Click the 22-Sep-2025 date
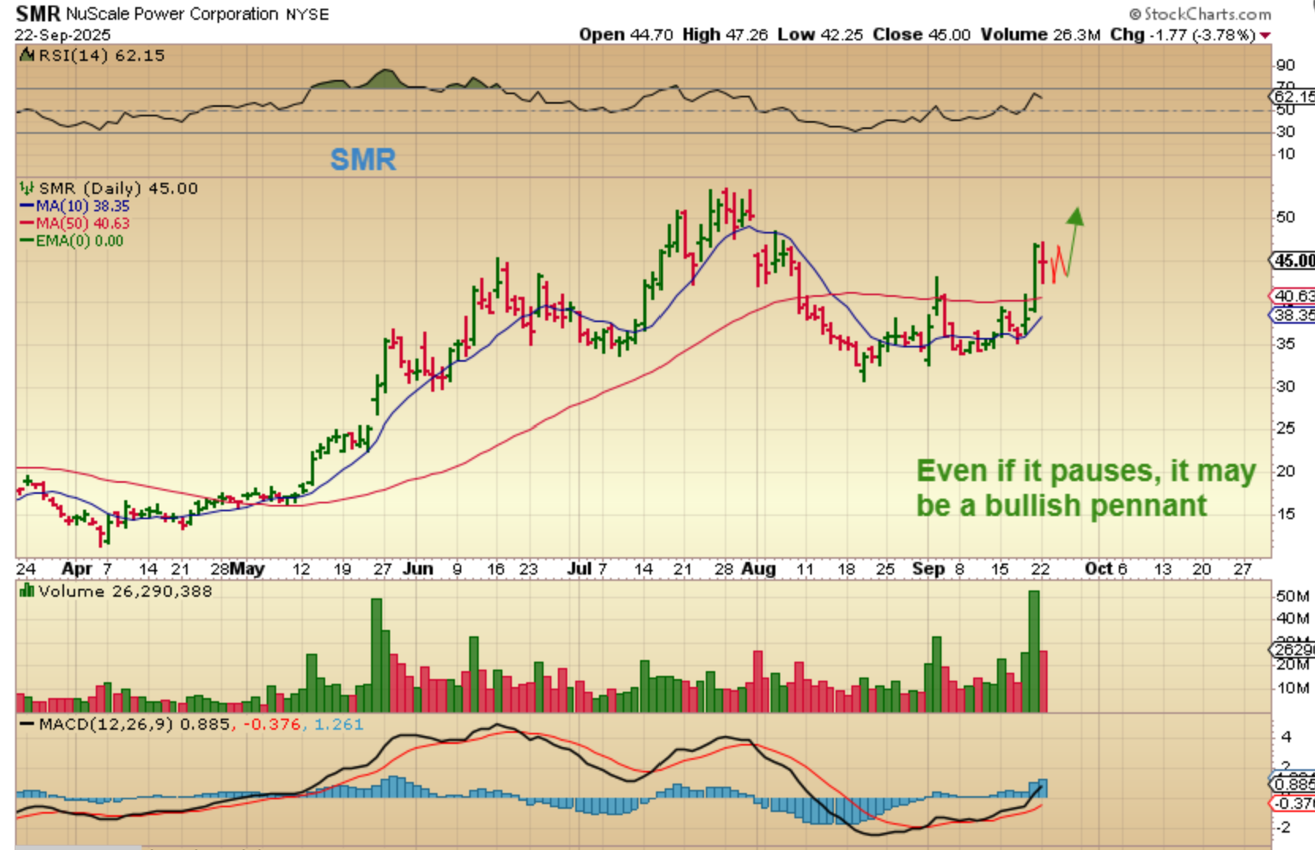The height and width of the screenshot is (850, 1315). pyautogui.click(x=63, y=35)
